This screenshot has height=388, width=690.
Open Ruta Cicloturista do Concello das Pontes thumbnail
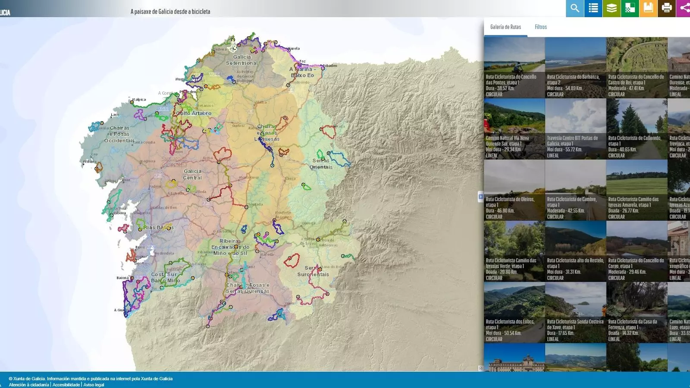pyautogui.click(x=514, y=68)
